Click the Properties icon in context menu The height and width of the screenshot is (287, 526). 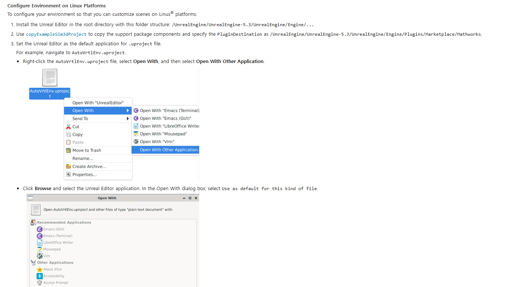click(68, 175)
